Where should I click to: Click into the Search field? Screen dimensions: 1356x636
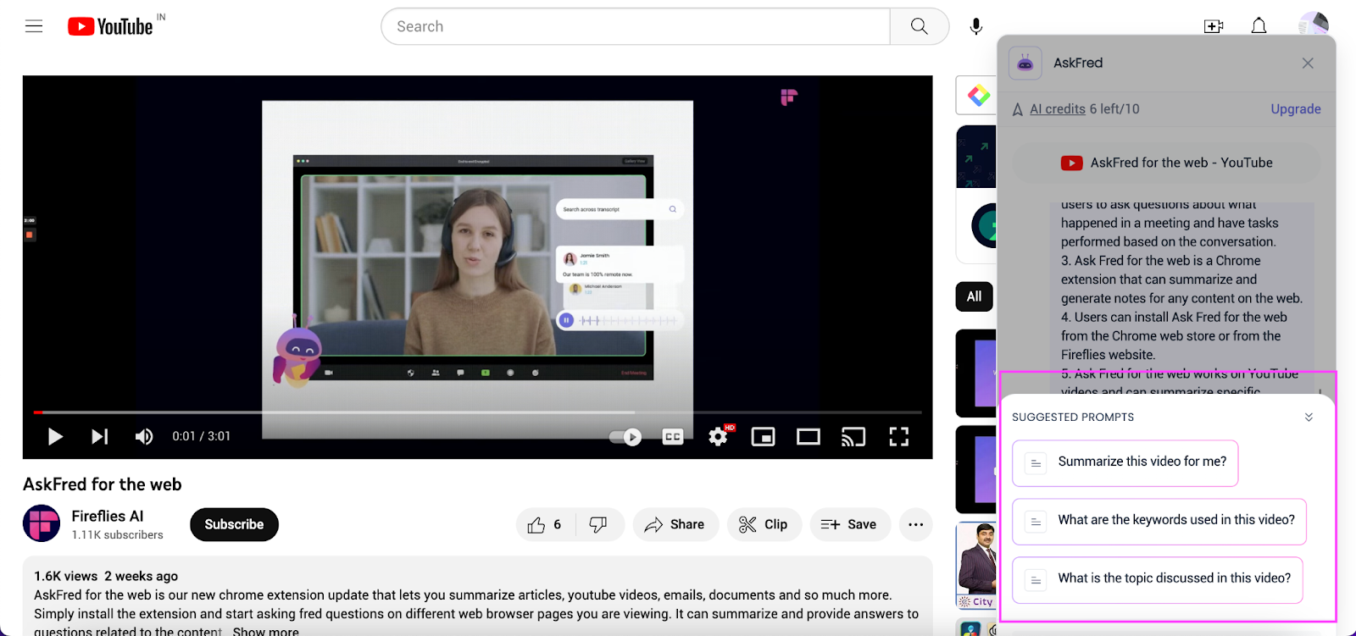tap(636, 26)
